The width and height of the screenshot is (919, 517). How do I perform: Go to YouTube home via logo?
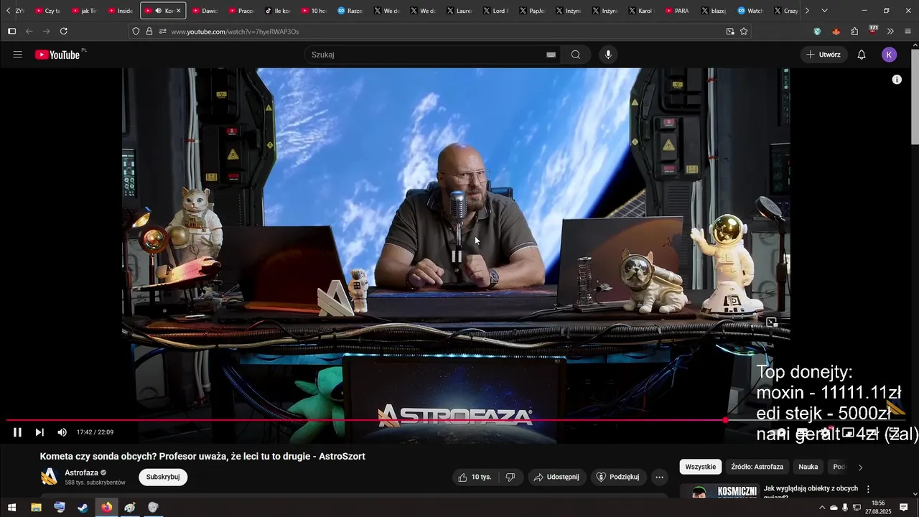click(57, 55)
